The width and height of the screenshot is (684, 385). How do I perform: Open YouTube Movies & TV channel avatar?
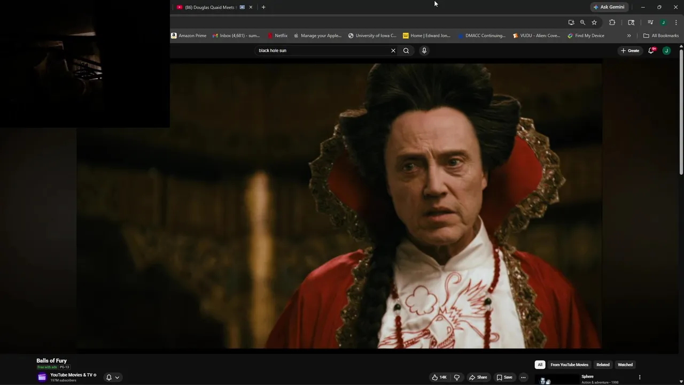tap(42, 377)
